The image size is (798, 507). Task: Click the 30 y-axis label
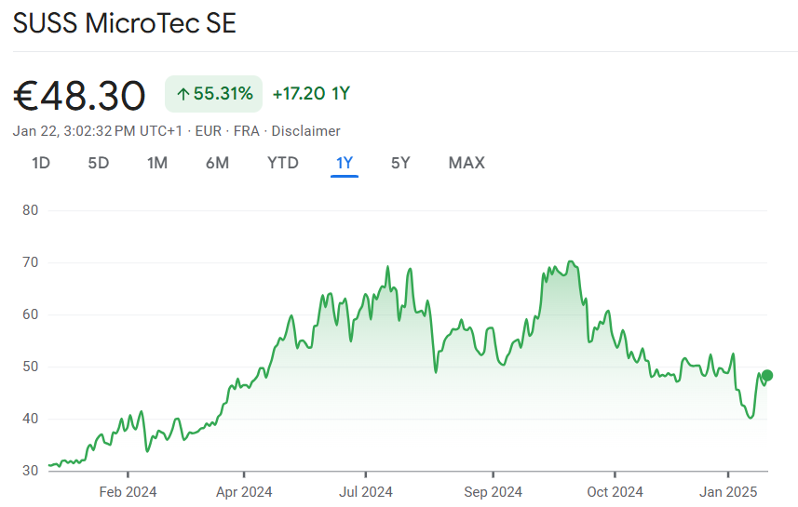pos(31,471)
